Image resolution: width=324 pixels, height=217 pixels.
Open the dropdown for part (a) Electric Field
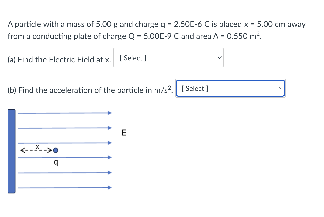[169, 58]
